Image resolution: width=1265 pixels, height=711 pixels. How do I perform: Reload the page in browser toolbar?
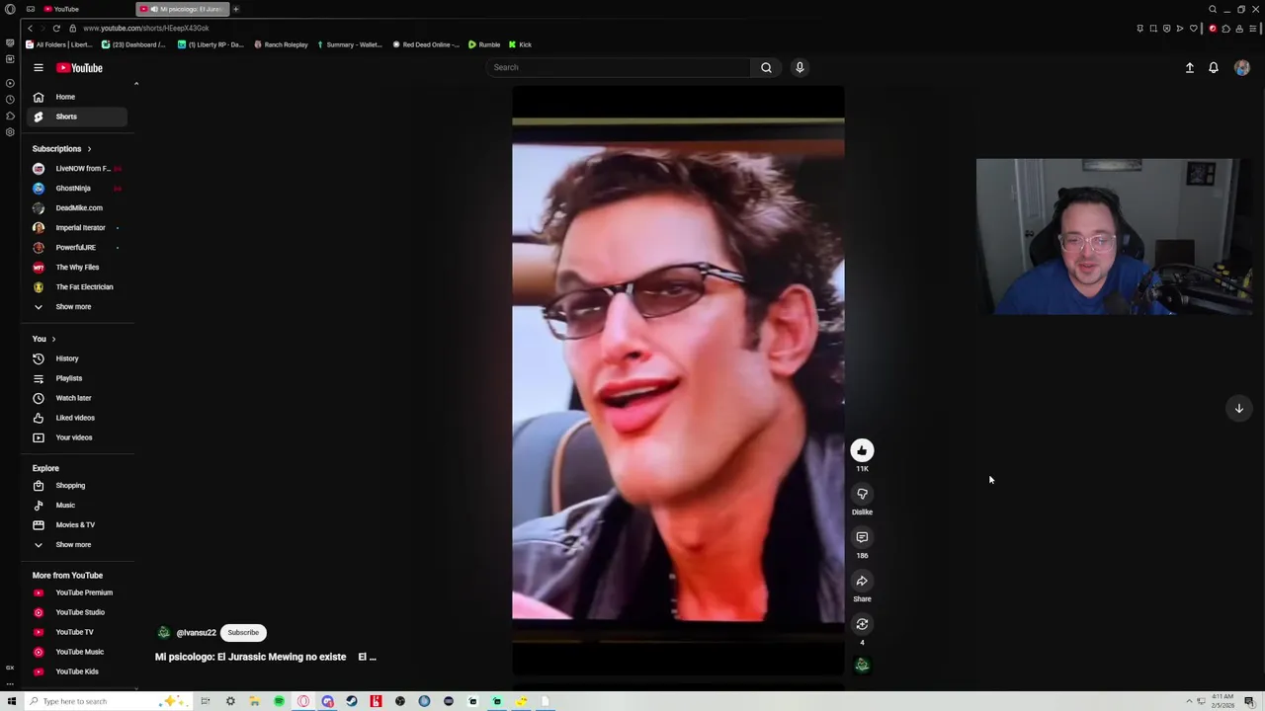click(x=56, y=28)
